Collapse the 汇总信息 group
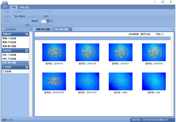The image size is (176, 122). click(27, 67)
